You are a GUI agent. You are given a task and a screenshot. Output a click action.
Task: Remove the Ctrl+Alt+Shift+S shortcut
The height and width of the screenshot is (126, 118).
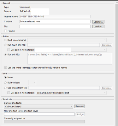tap(80, 106)
